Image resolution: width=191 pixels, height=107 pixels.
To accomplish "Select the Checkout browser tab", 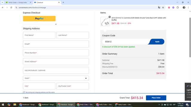I will pyautogui.click(x=47, y=2).
